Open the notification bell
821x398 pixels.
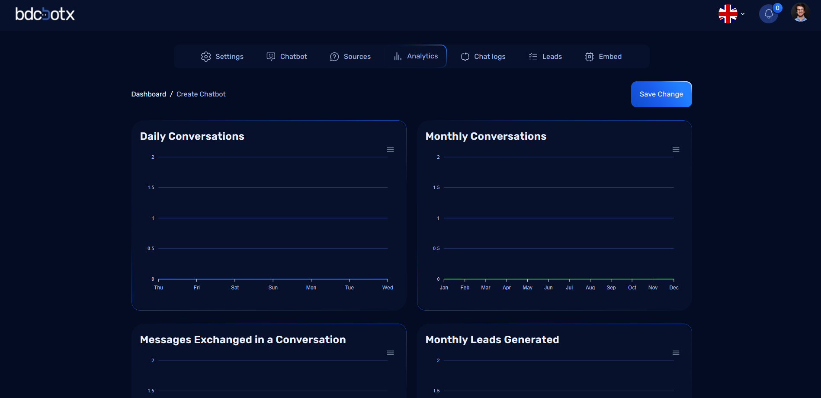pos(769,13)
